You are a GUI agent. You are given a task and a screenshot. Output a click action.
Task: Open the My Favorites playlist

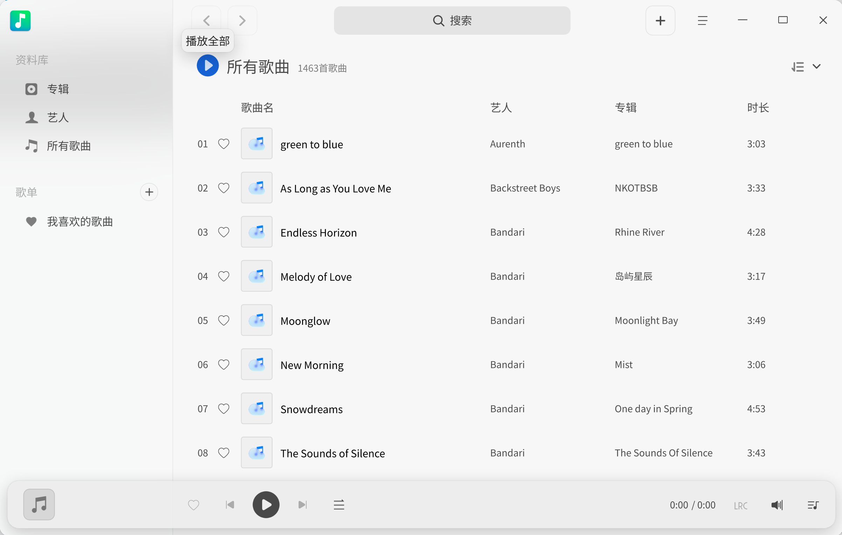click(x=69, y=221)
